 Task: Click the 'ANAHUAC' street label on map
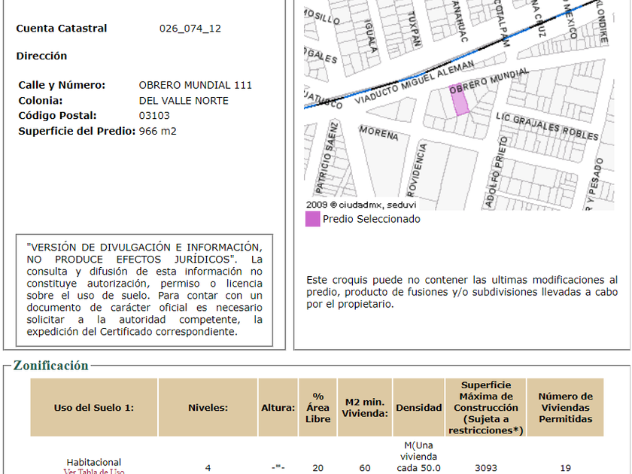tap(460, 21)
